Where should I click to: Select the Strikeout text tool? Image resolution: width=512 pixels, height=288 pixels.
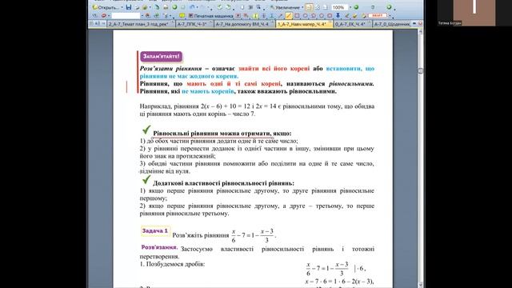(264, 16)
